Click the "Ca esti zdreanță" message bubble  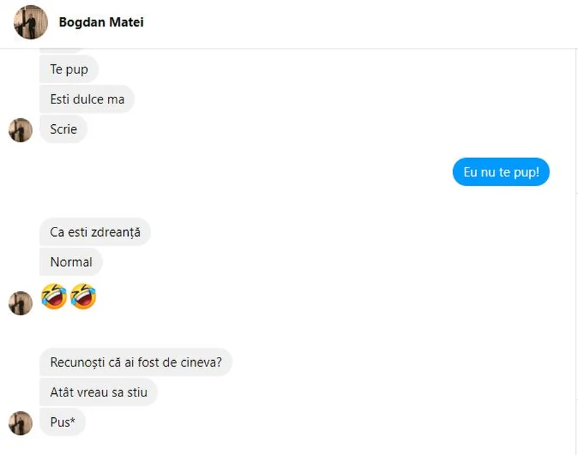[95, 232]
